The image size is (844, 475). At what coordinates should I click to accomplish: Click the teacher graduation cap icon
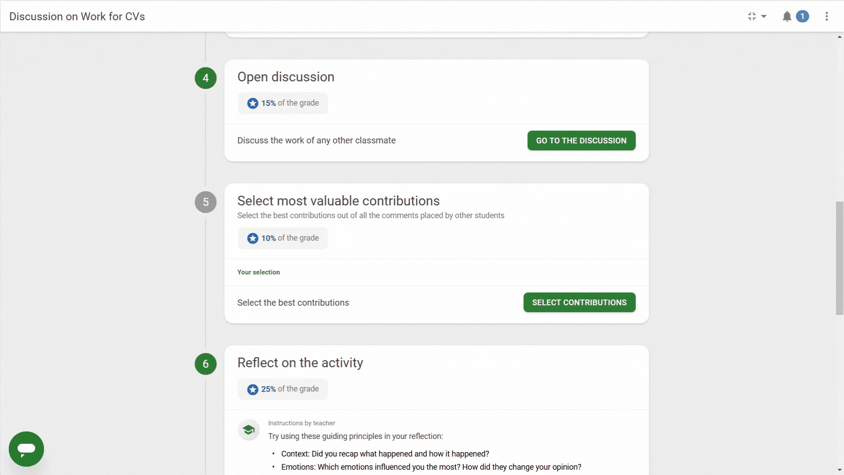point(249,430)
